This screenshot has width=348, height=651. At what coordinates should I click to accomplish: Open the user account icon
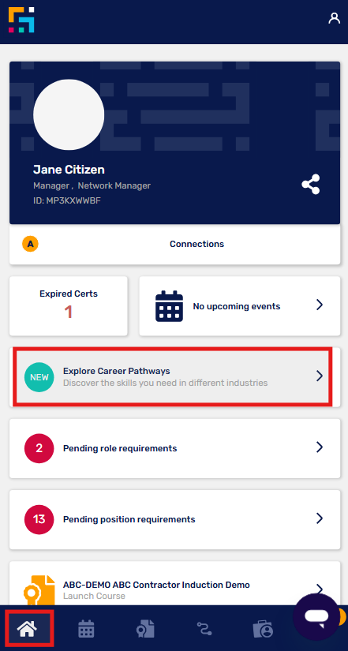[x=335, y=18]
